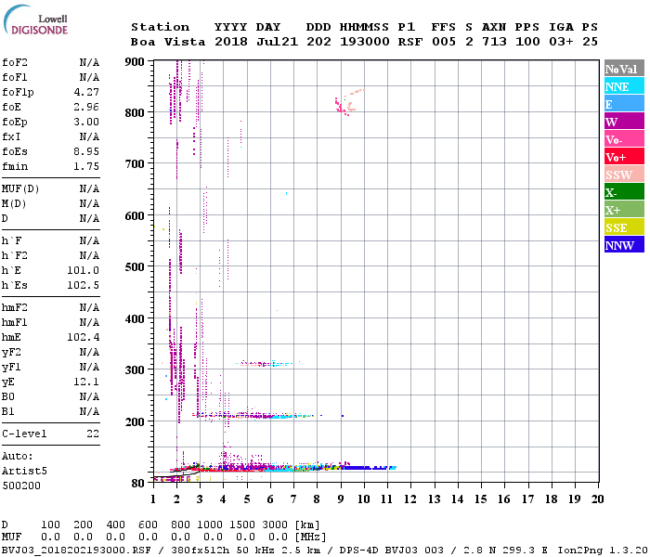Image resolution: width=650 pixels, height=557 pixels.
Task: Click the 3000 km distance value in D row
Action: (275, 525)
